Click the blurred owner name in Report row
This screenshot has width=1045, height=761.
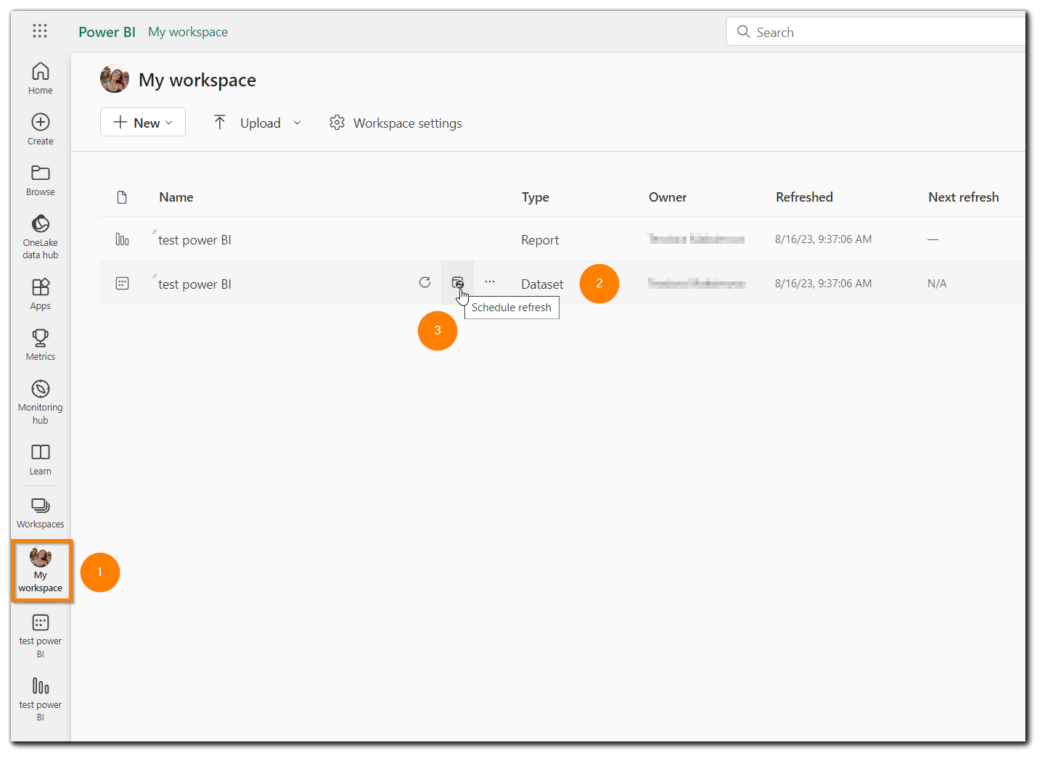point(696,239)
